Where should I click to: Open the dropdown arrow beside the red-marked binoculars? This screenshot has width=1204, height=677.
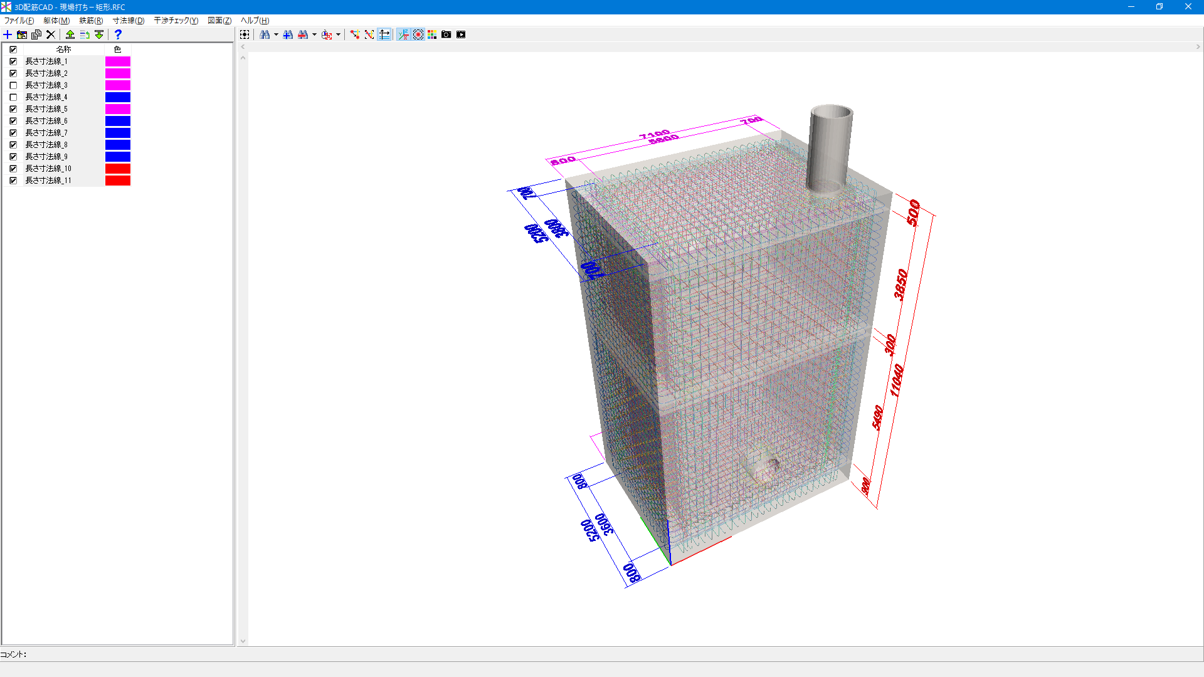click(314, 34)
